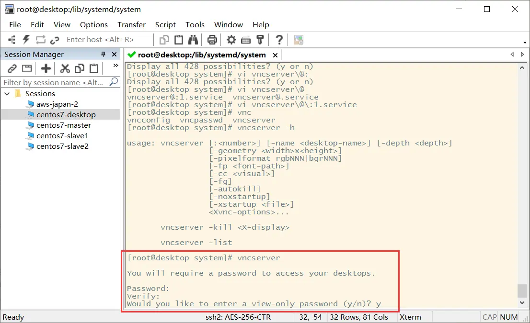Click the Find binoculars icon
Viewport: 530px width, 323px height.
pyautogui.click(x=193, y=40)
